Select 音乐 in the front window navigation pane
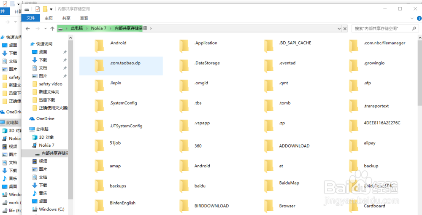Image resolution: width=422 pixels, height=215 pixels. pos(43,193)
